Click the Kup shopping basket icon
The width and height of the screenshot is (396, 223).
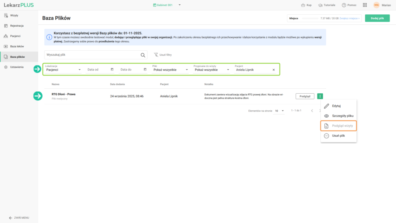pyautogui.click(x=303, y=5)
